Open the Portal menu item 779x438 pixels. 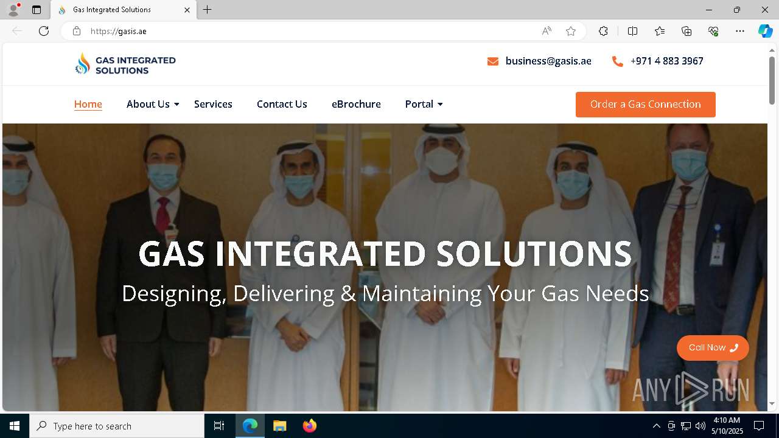pyautogui.click(x=419, y=104)
